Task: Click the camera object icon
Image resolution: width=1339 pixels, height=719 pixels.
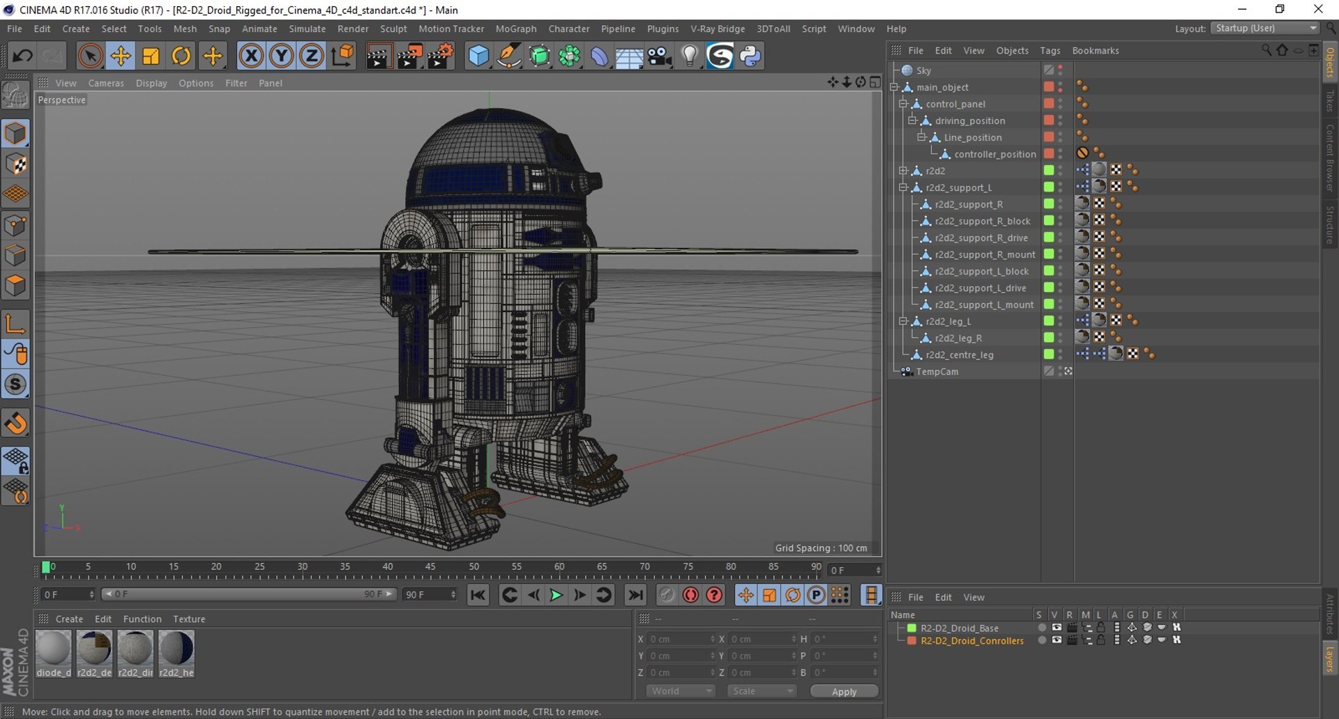Action: [659, 56]
